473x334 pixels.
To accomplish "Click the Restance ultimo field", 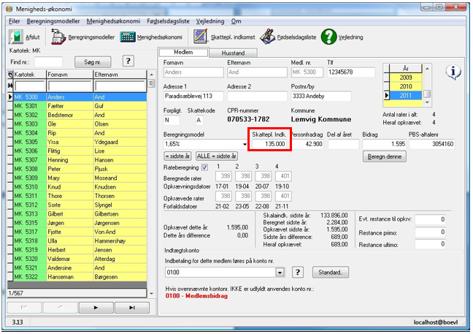I will click(x=430, y=244).
